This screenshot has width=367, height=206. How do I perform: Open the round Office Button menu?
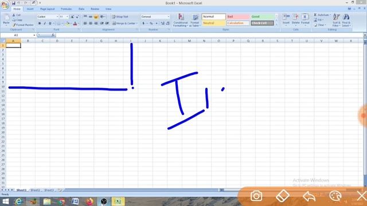[x=5, y=5]
